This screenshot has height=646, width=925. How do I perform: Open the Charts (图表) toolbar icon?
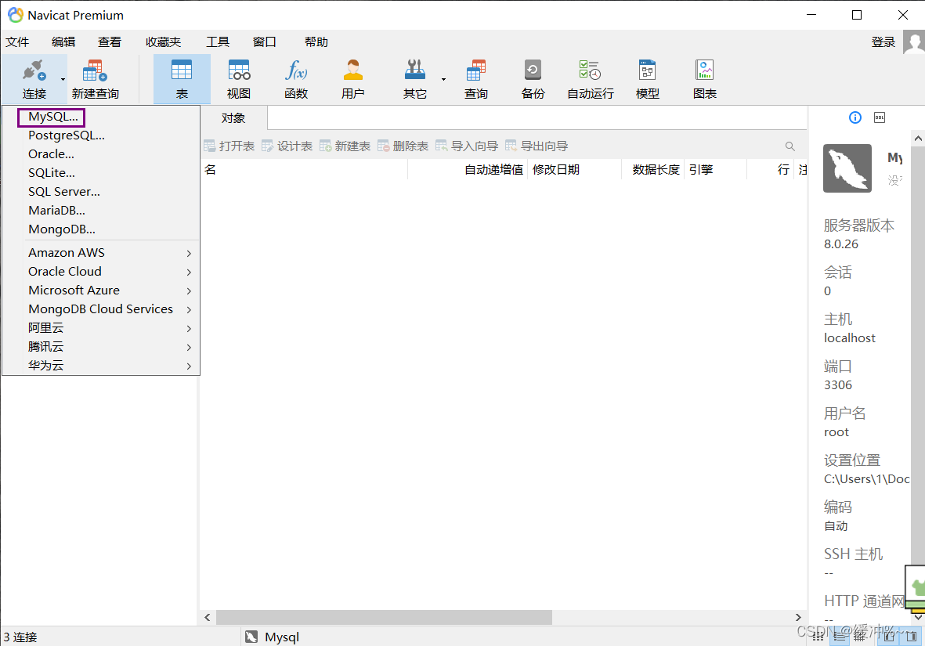(704, 70)
